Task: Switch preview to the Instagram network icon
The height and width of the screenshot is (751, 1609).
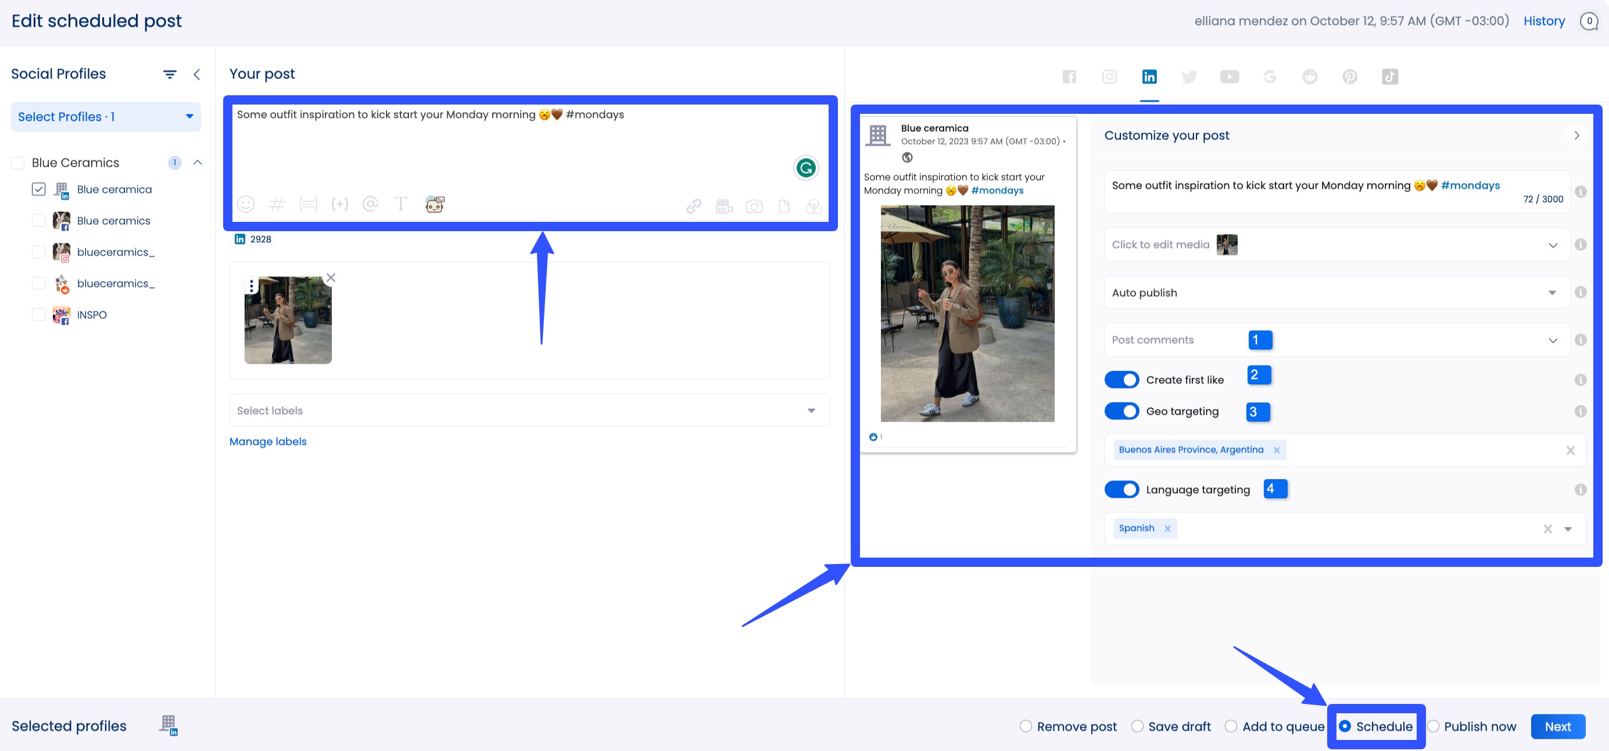Action: 1109,76
